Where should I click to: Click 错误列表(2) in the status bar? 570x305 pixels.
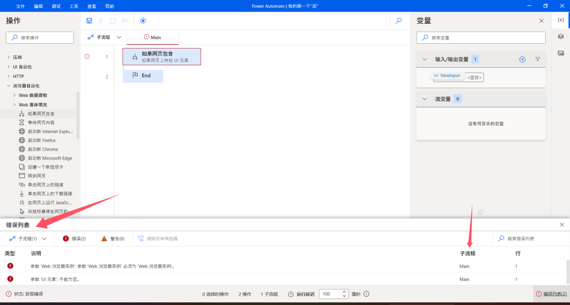point(552,294)
